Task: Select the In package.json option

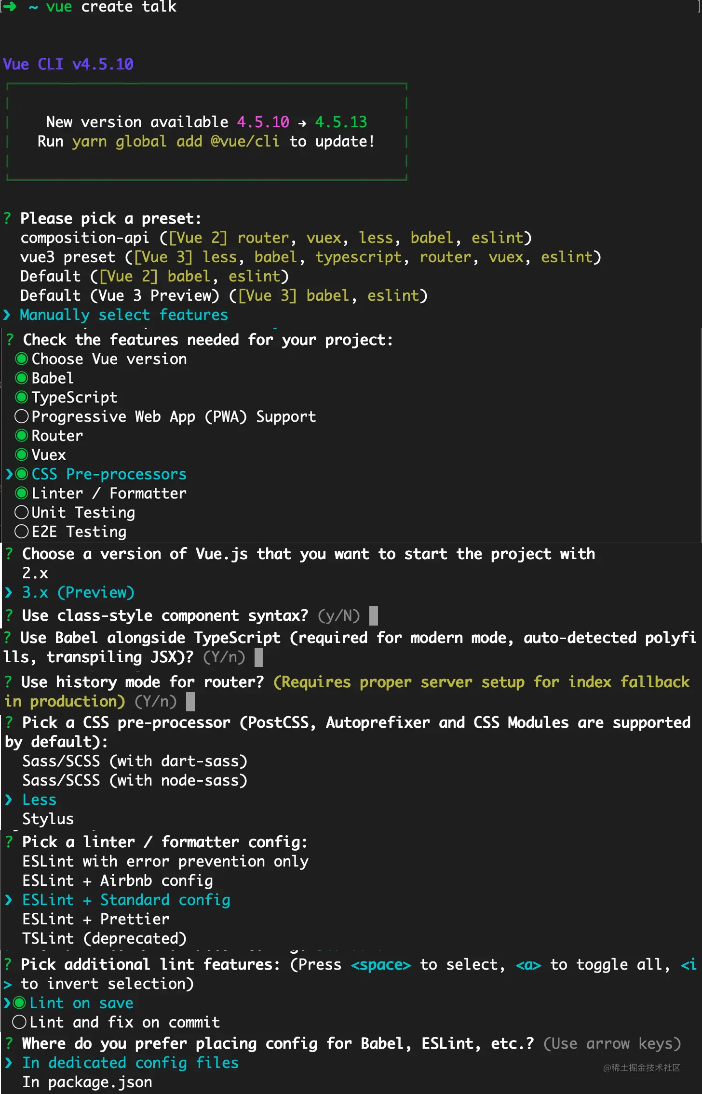Action: pyautogui.click(x=87, y=1082)
